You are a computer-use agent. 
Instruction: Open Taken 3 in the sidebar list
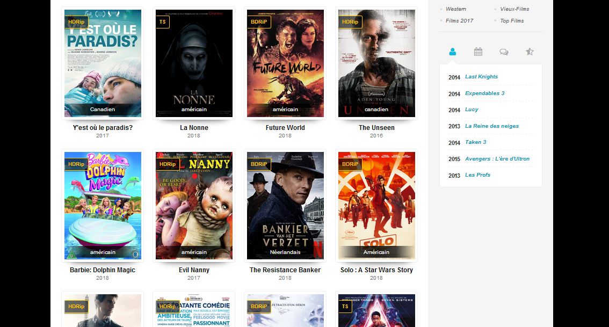coord(475,142)
